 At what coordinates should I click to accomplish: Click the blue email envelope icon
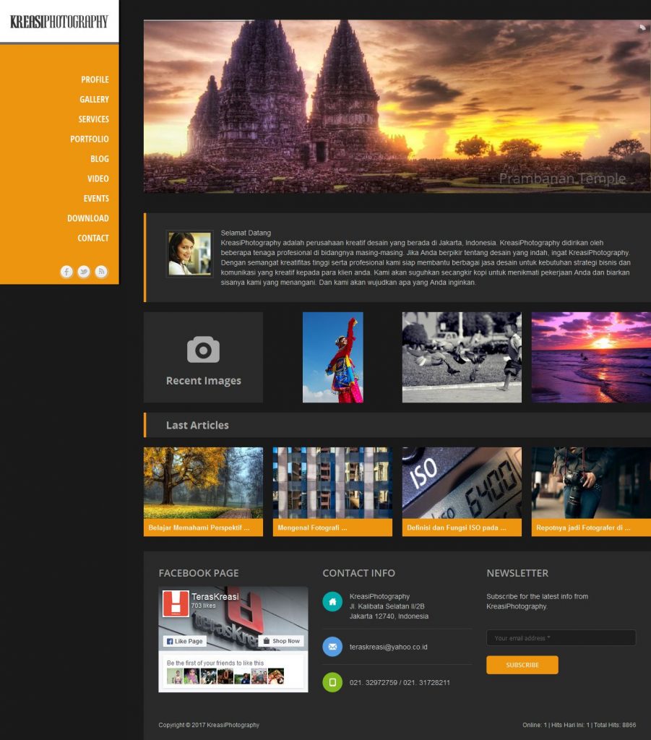coord(332,647)
